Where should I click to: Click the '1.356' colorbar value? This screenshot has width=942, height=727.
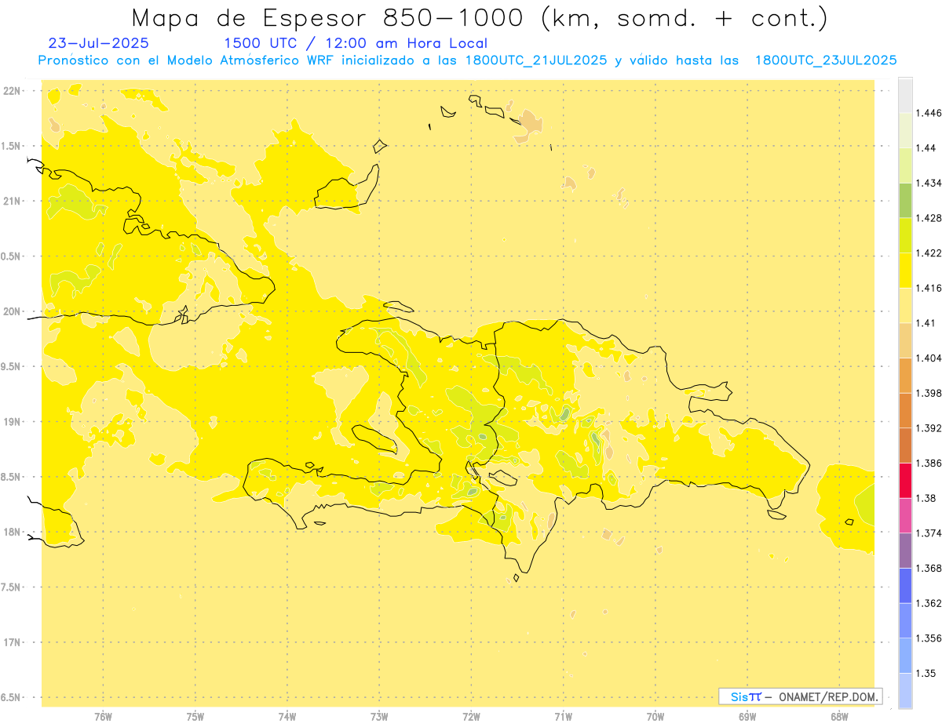coord(929,638)
